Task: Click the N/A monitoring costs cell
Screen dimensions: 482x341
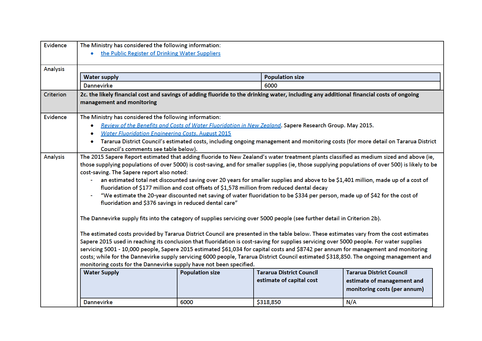Action: click(x=351, y=302)
